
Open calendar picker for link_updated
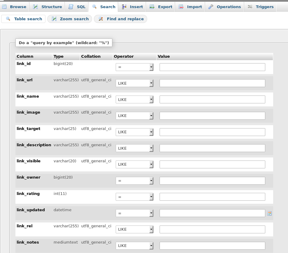pos(270,213)
